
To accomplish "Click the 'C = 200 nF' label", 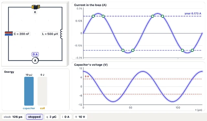I will coord(22,34).
